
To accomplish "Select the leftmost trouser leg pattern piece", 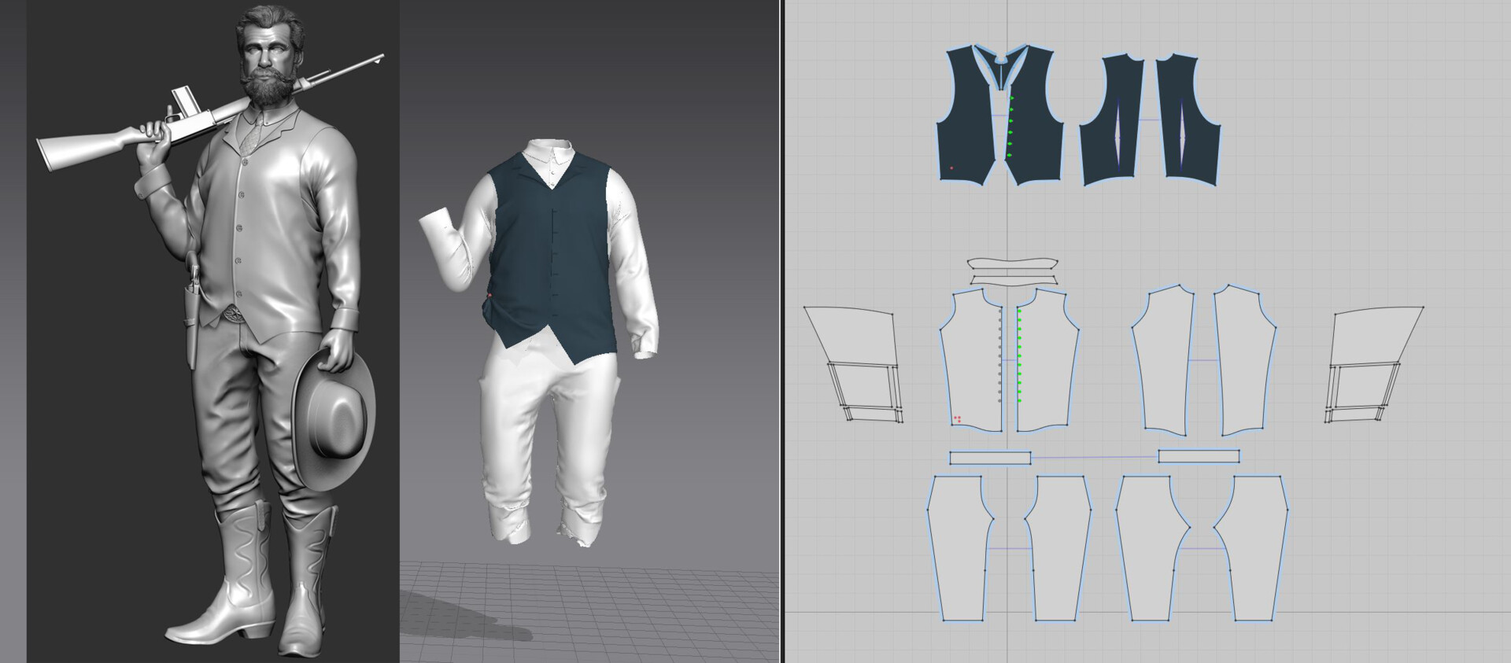I will click(959, 547).
